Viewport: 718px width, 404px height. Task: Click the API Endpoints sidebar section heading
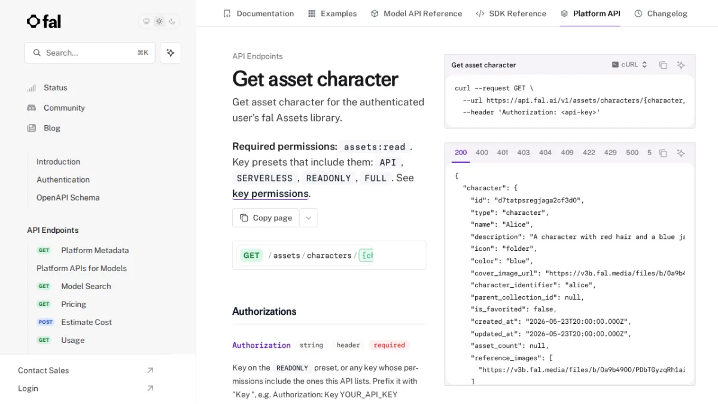coord(53,230)
